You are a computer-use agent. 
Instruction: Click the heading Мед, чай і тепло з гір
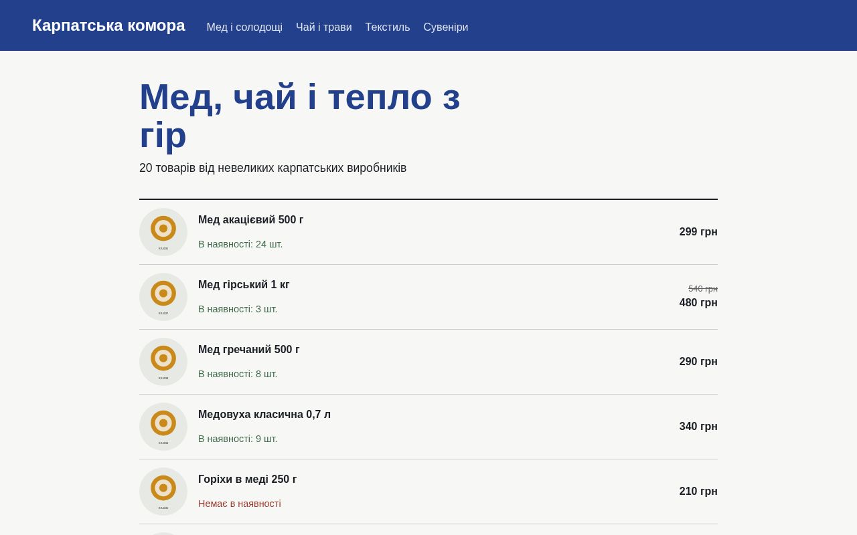pos(300,115)
